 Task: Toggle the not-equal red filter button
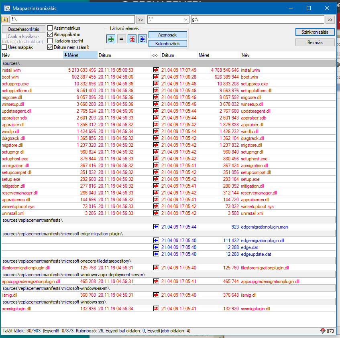tap(132, 39)
